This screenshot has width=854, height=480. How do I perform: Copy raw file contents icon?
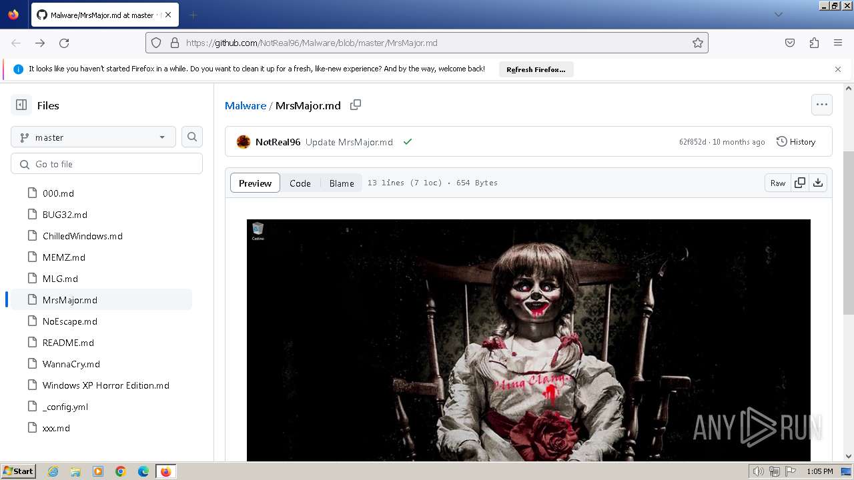pos(800,183)
